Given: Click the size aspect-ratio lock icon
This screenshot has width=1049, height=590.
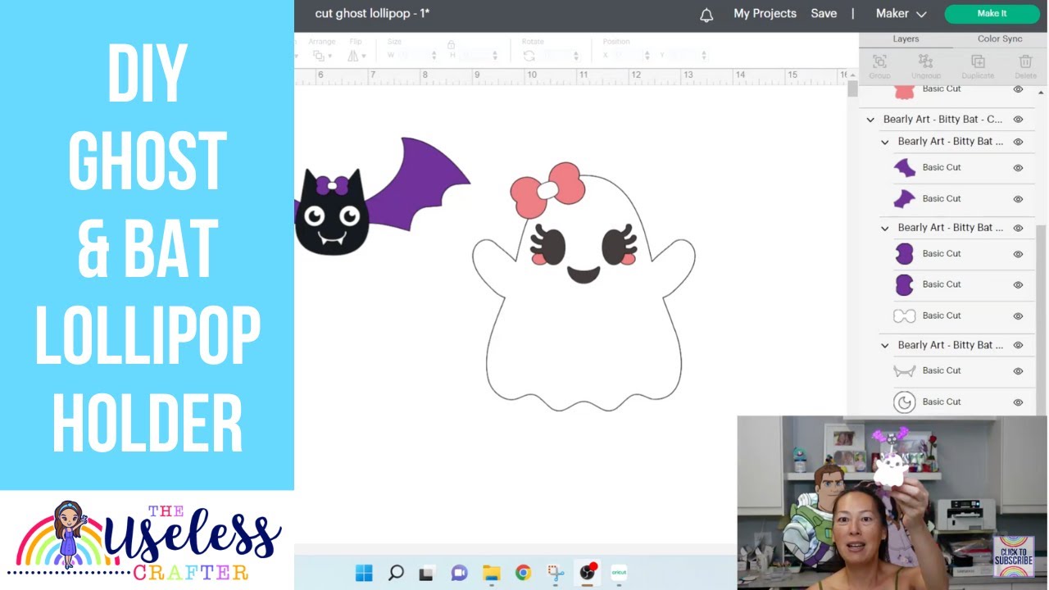Looking at the screenshot, I should [x=451, y=45].
